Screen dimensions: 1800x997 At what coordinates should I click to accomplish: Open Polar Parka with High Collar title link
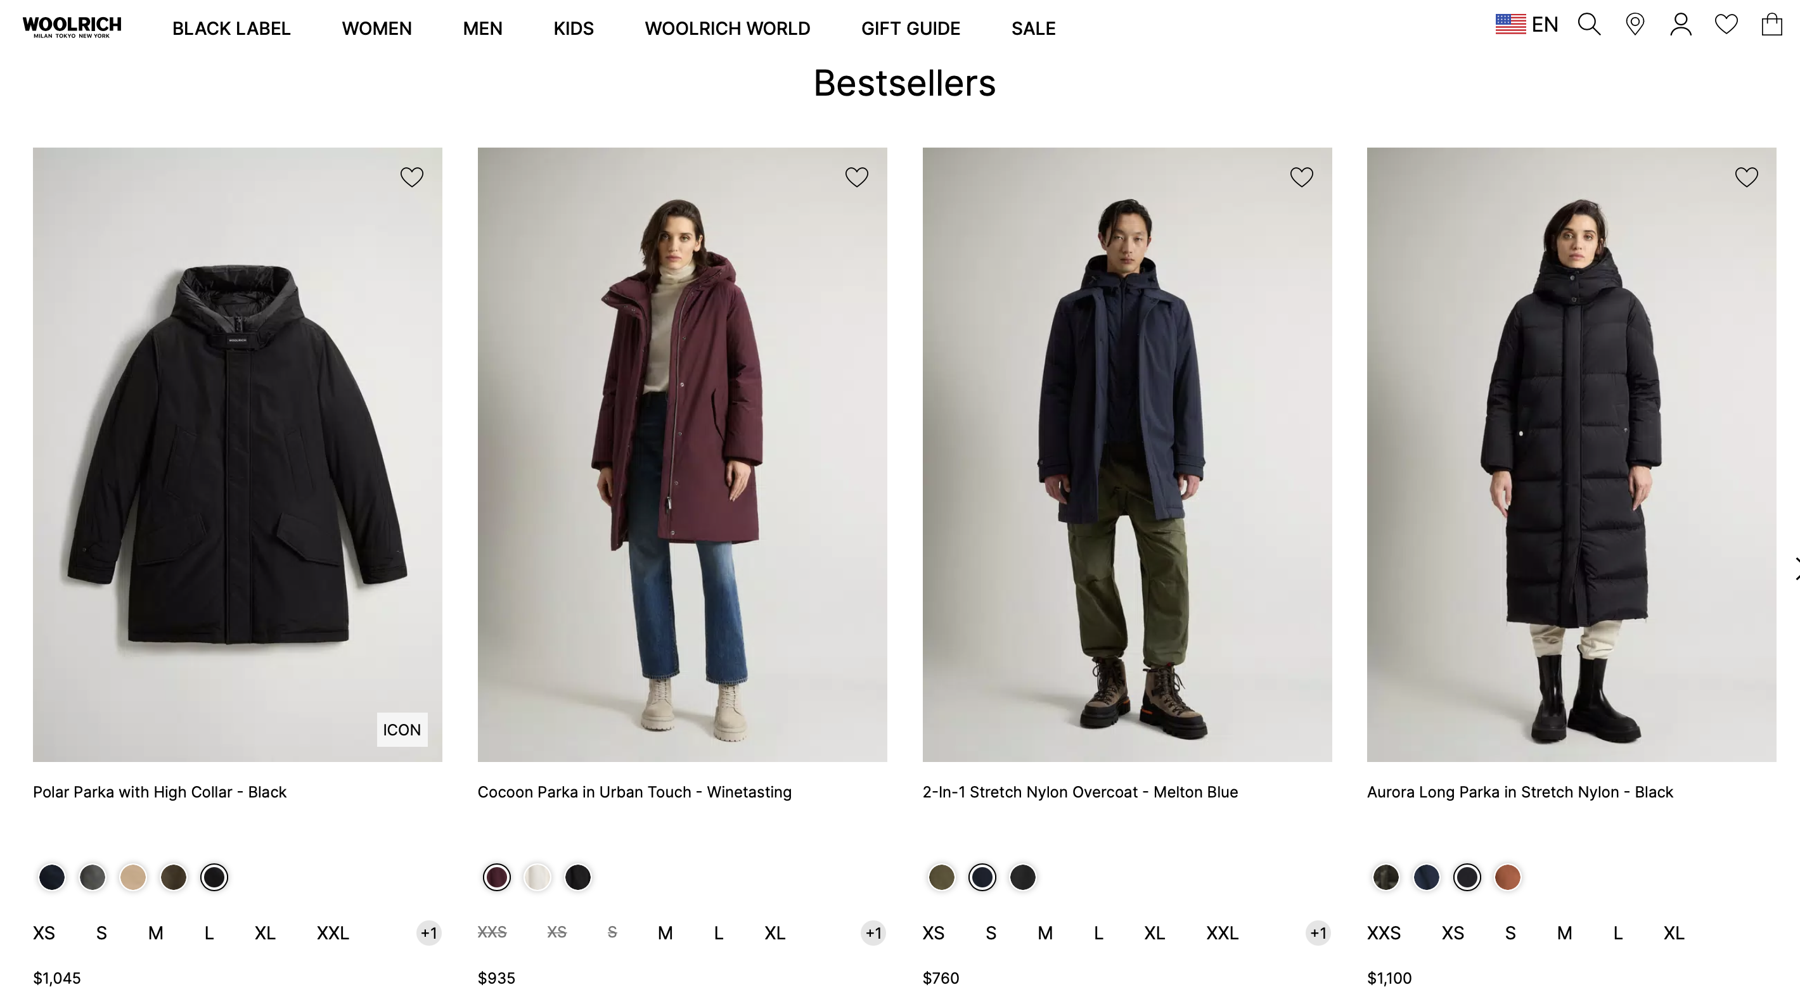(159, 792)
